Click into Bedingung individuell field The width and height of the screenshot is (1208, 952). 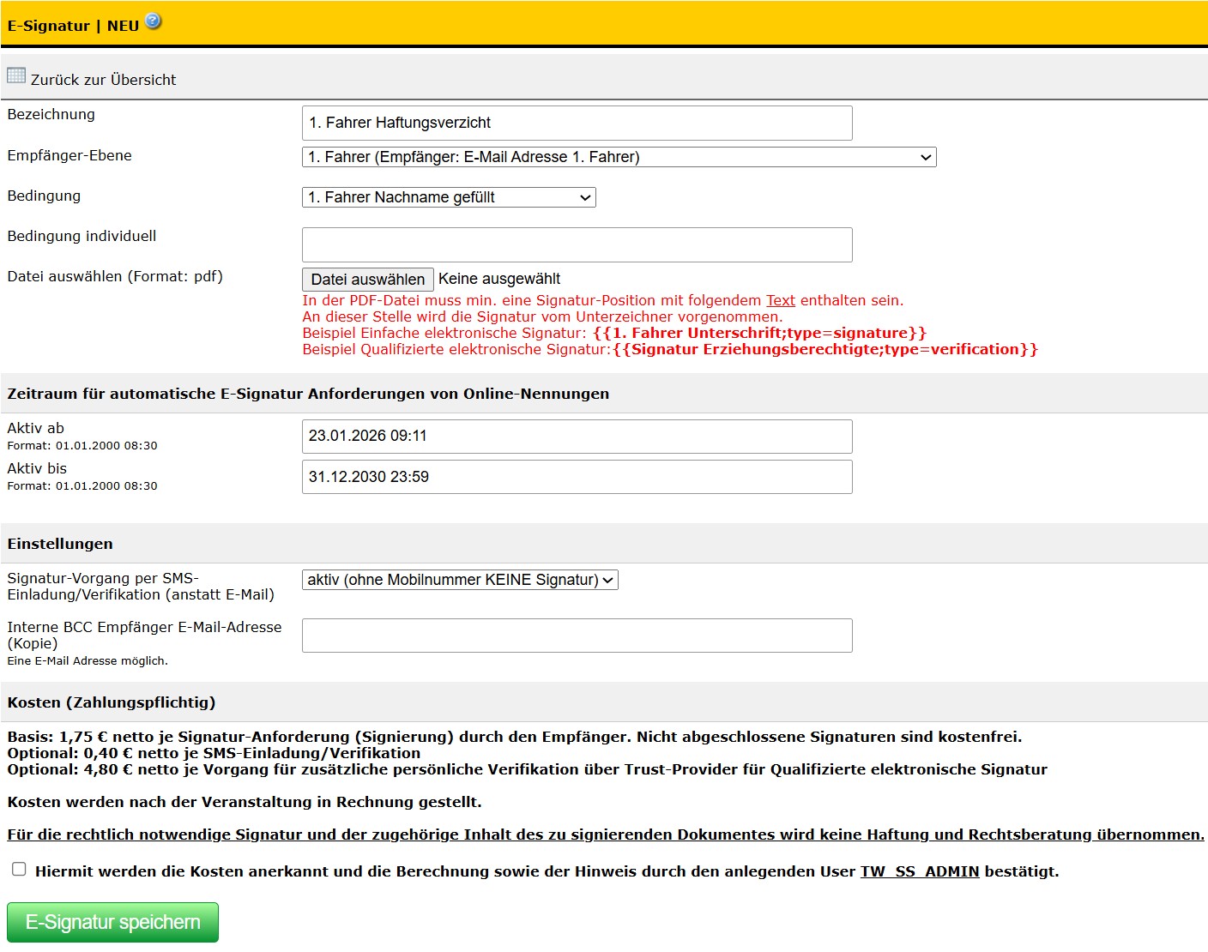(x=577, y=244)
